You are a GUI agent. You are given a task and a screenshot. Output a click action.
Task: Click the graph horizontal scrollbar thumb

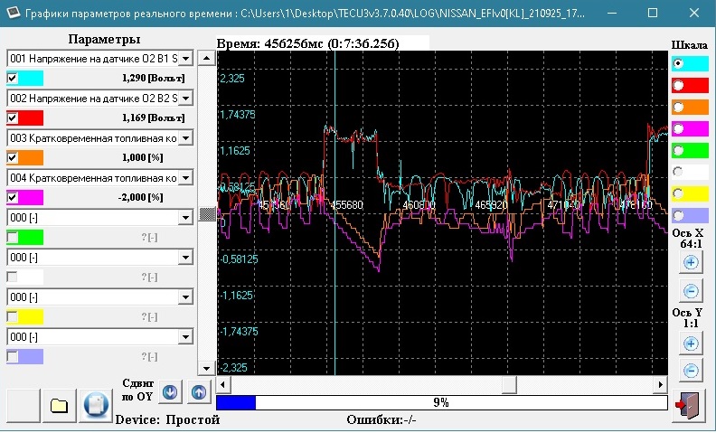tap(509, 384)
